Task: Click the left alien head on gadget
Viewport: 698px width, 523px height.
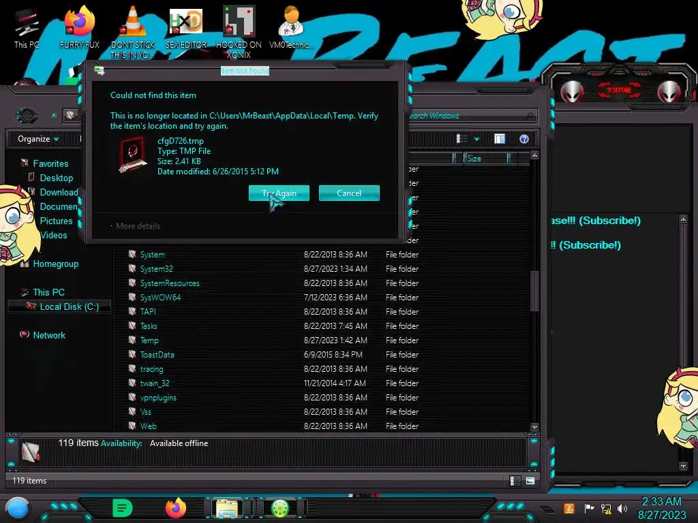Action: point(572,91)
